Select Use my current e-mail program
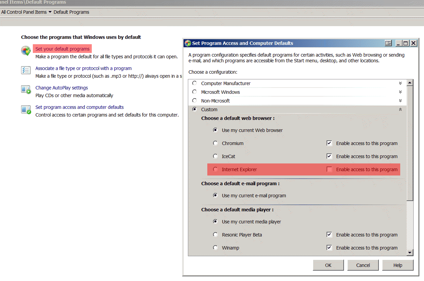The width and height of the screenshot is (424, 281). click(215, 195)
